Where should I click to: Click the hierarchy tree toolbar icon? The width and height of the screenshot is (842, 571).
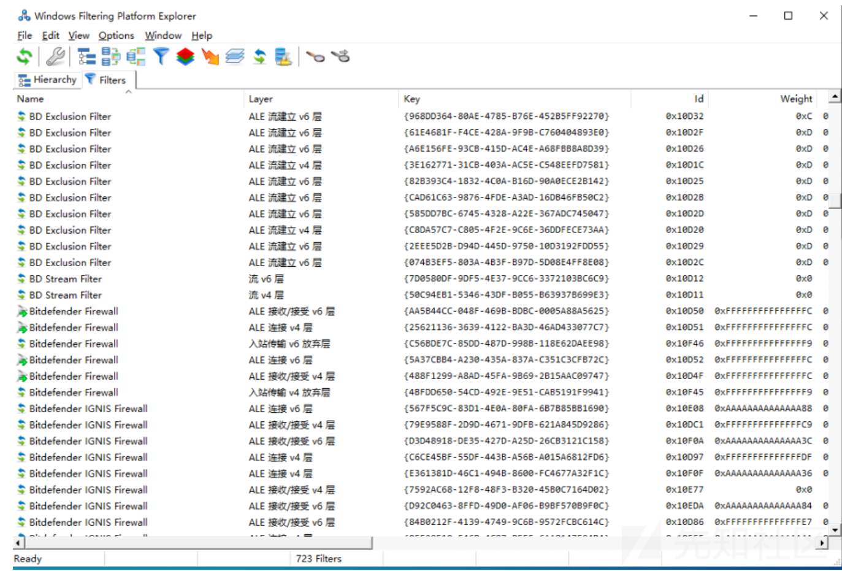click(86, 57)
